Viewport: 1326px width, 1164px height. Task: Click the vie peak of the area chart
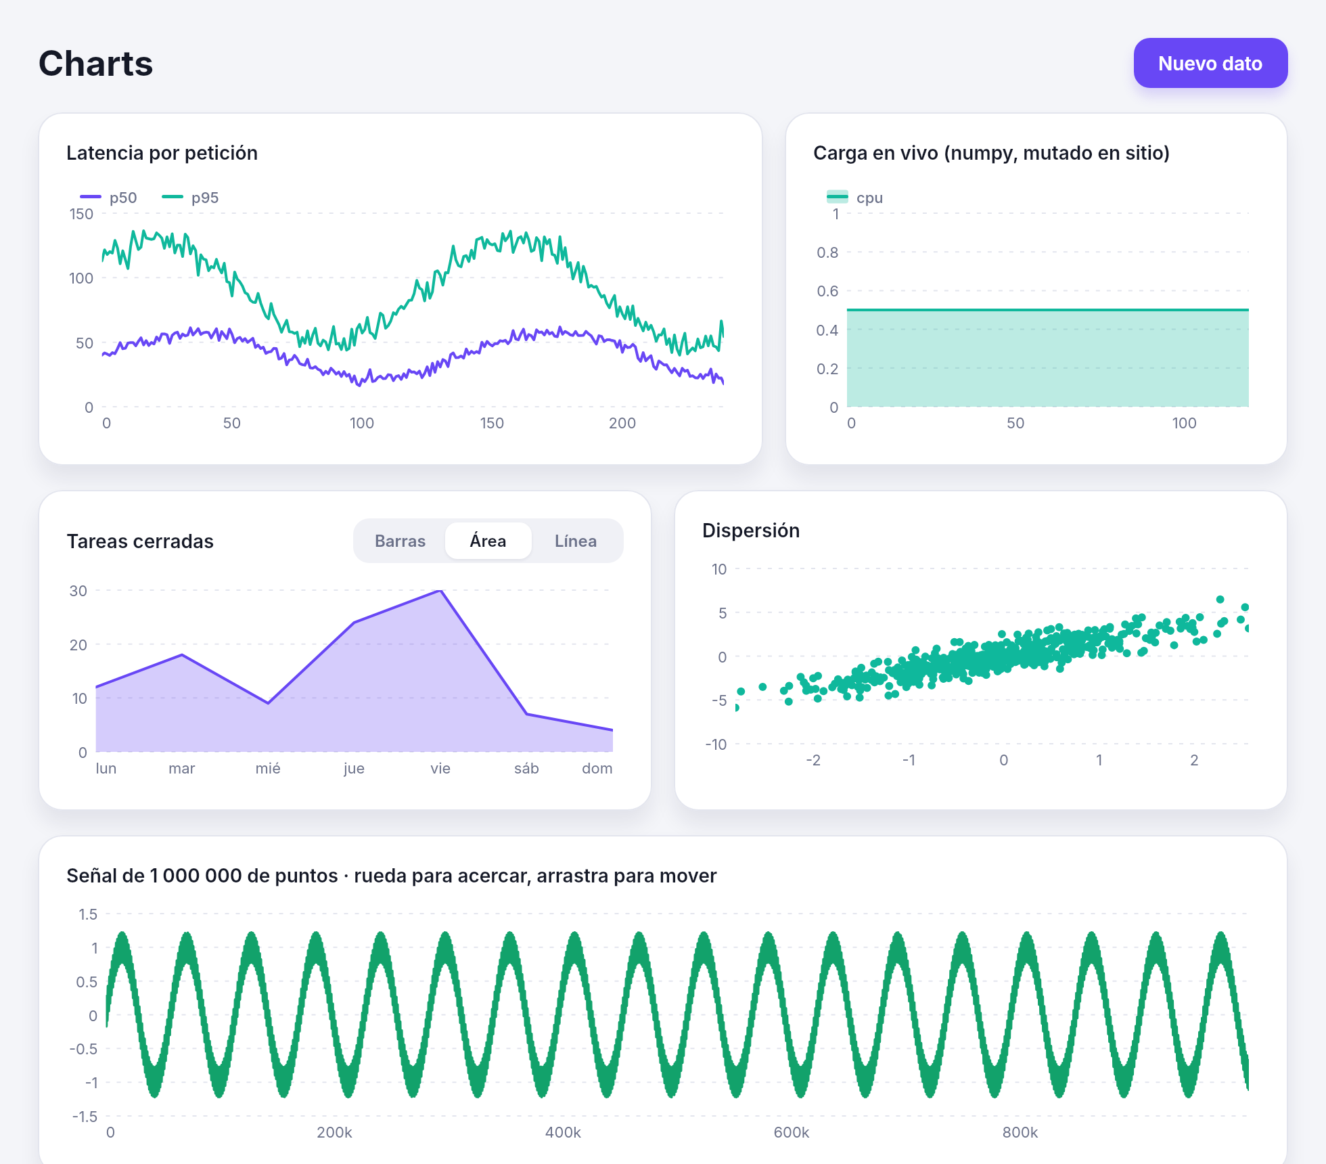(440, 591)
